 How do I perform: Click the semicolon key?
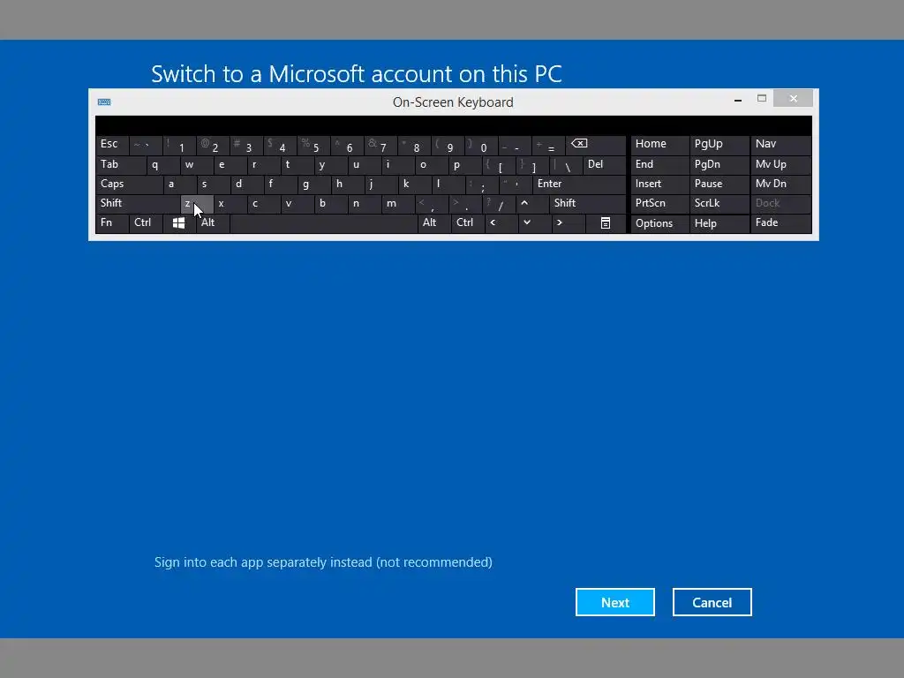tap(481, 185)
